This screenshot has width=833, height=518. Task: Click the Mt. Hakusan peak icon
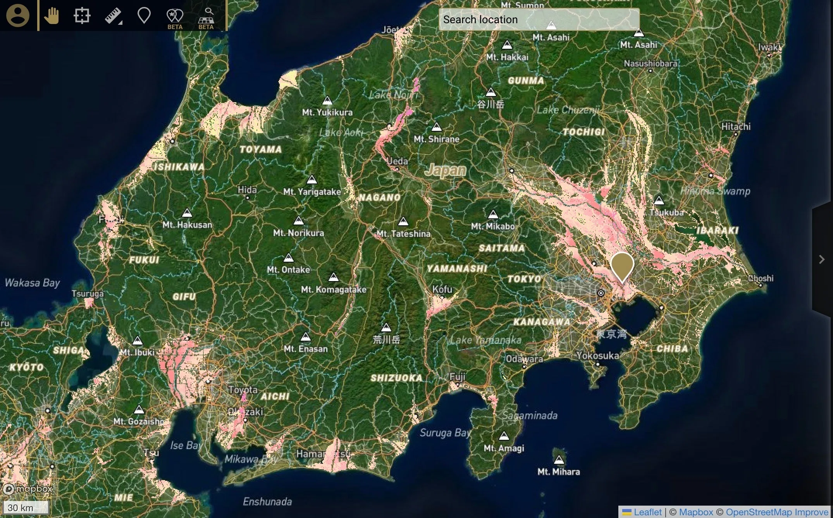(187, 213)
